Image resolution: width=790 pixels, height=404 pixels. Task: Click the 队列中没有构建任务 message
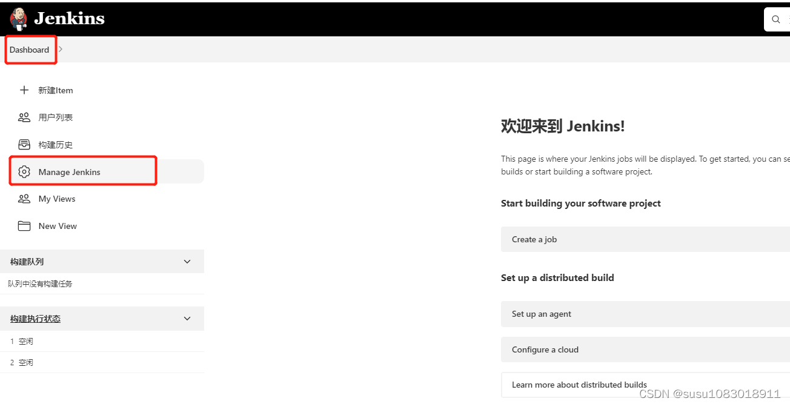(40, 283)
